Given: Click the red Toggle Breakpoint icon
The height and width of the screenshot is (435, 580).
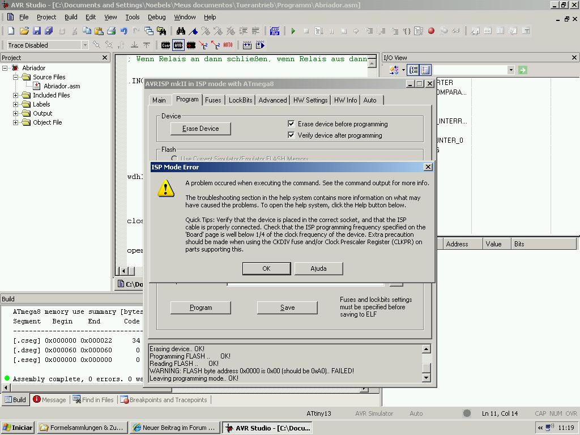Looking at the screenshot, I should click(431, 31).
